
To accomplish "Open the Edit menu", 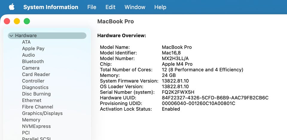I will pyautogui.click(x=110, y=7).
